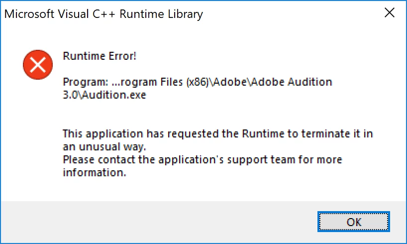The image size is (407, 244).
Task: Select the 'Runtime Error!' heading text
Action: (x=100, y=56)
